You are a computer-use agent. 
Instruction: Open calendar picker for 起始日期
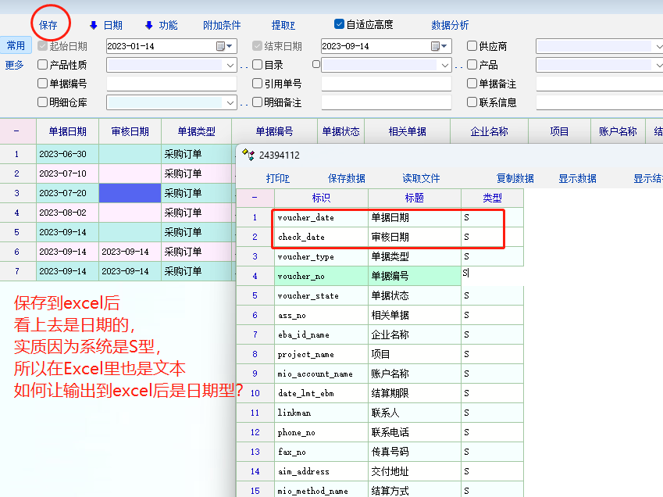tap(220, 46)
